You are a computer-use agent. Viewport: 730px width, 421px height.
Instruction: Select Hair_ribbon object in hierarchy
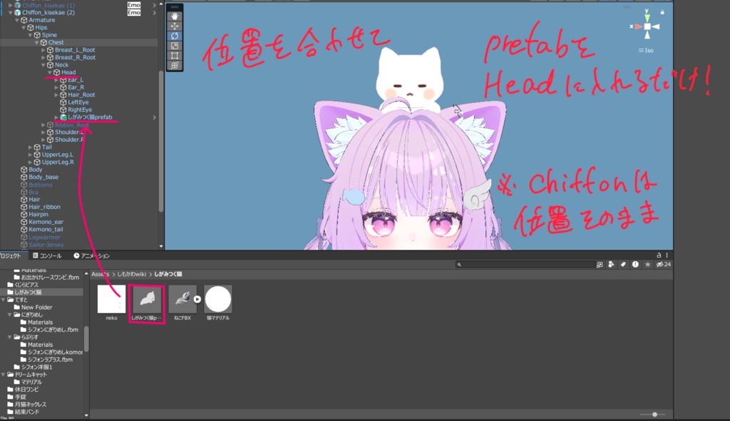click(44, 207)
